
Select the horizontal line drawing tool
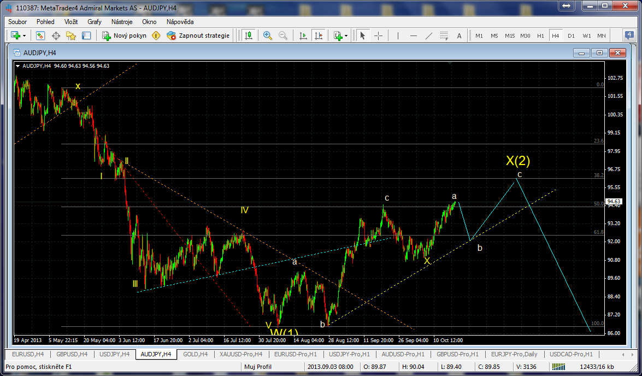[x=414, y=36]
